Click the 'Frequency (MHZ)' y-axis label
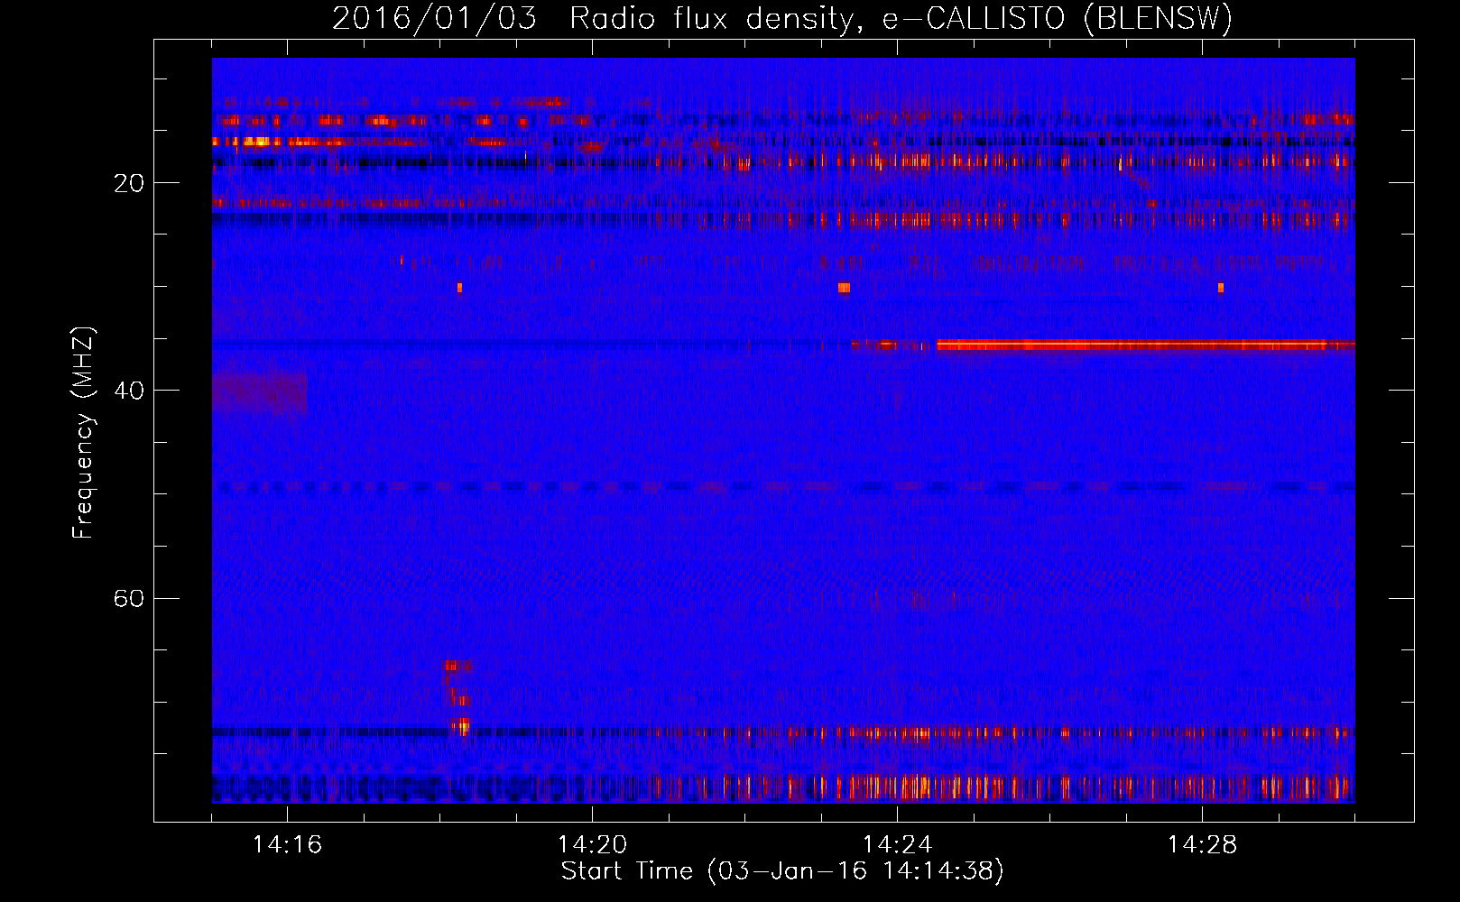Image resolution: width=1460 pixels, height=902 pixels. tap(82, 433)
